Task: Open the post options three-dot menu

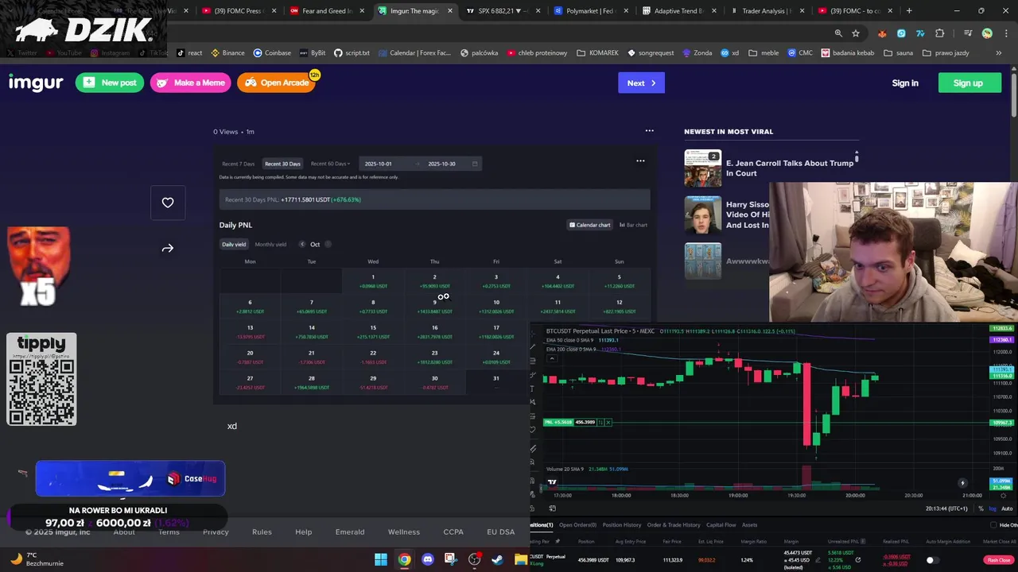Action: (649, 131)
